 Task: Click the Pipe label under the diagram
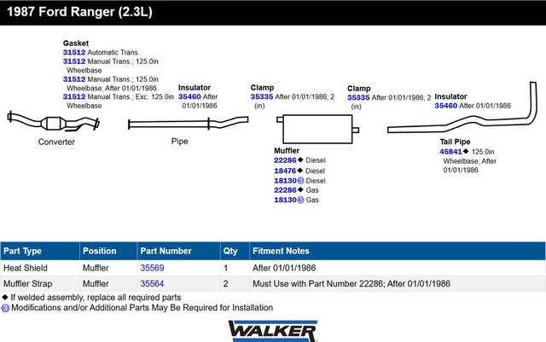coord(180,141)
